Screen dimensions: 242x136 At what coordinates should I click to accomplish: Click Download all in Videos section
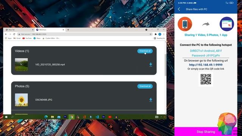tap(145, 51)
